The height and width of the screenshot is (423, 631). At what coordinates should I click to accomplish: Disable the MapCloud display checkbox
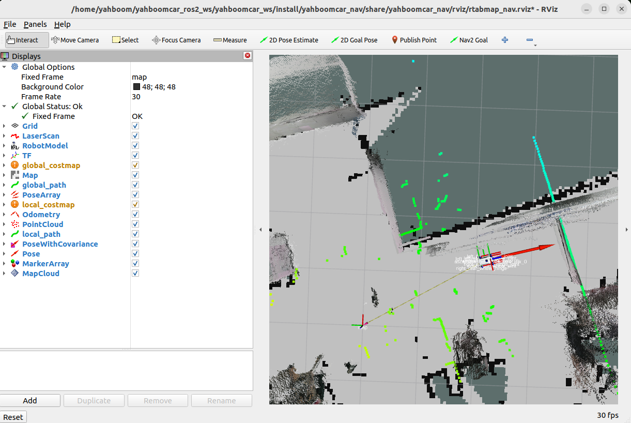135,274
